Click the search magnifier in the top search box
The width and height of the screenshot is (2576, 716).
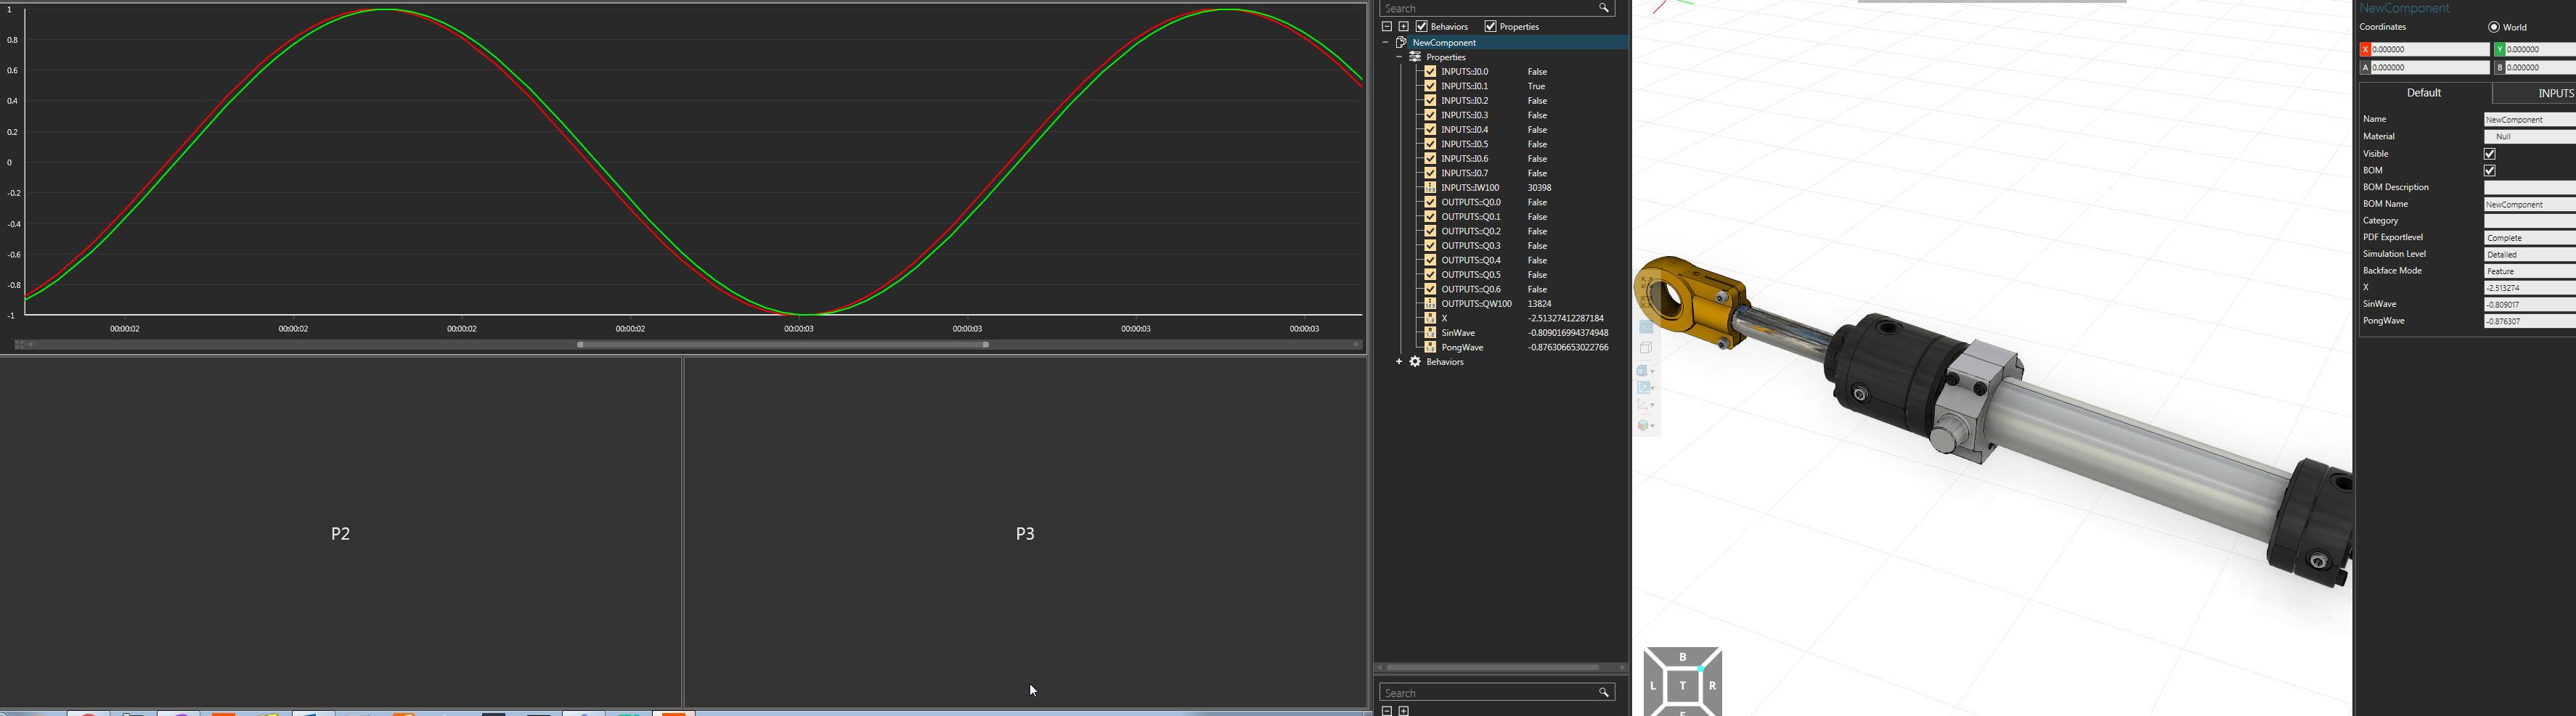point(1603,8)
